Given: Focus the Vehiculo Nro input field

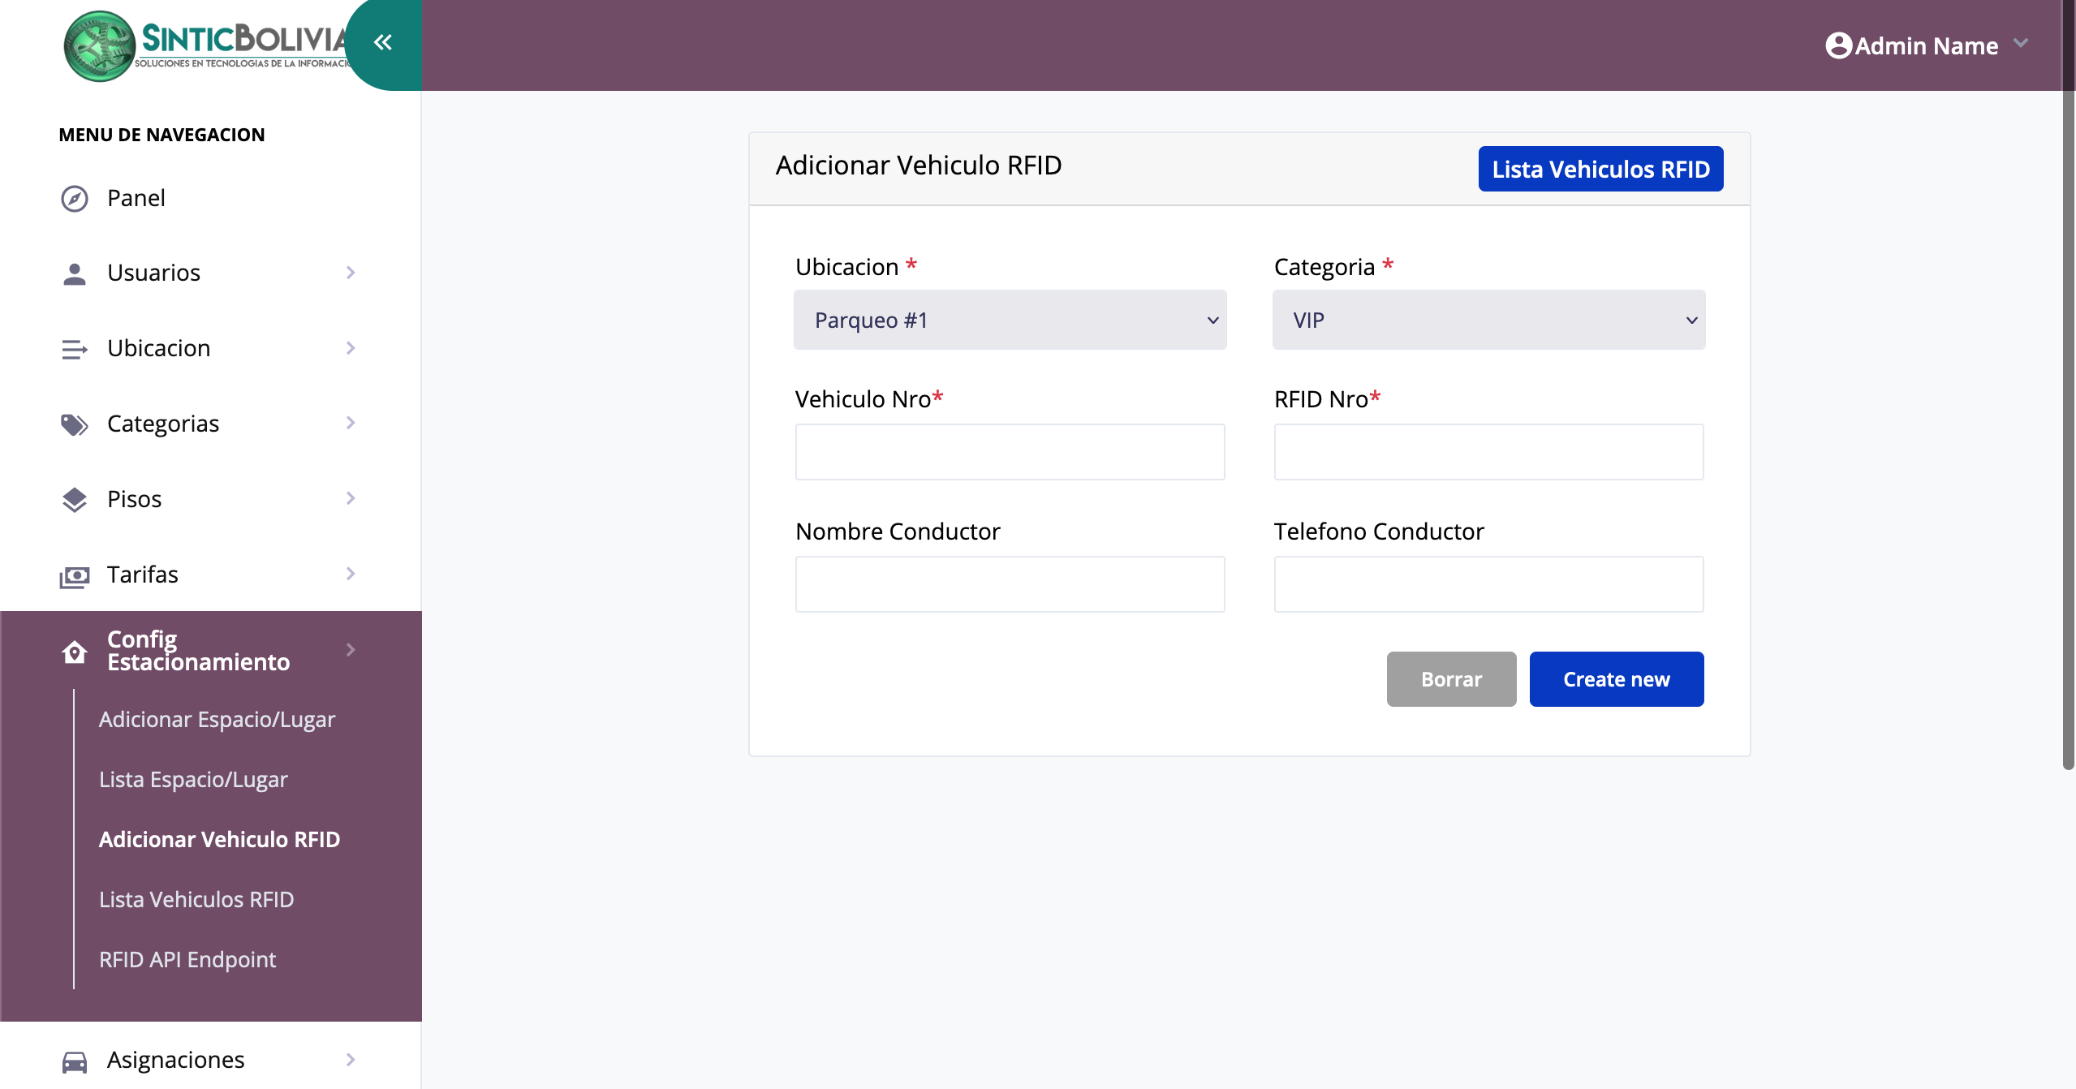Looking at the screenshot, I should pyautogui.click(x=1010, y=452).
